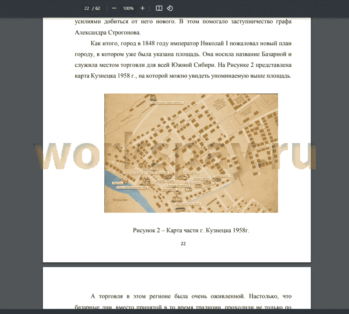Click the line starting 'карта Кузнецка 1958 г.'
Screen dimensions: 349x314
pyautogui.click(x=183, y=76)
